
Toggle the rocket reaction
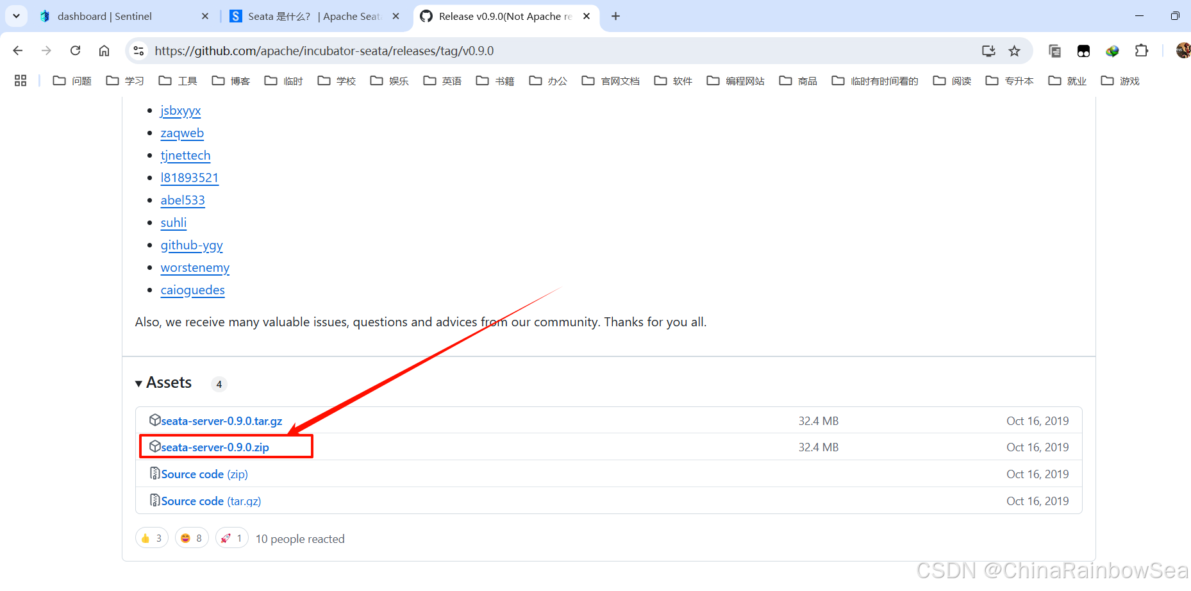coord(231,538)
